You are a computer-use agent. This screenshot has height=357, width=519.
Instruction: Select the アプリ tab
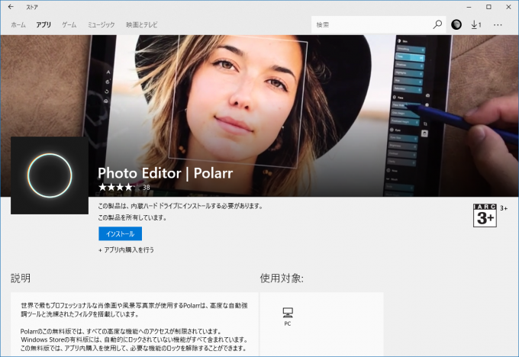click(x=44, y=25)
